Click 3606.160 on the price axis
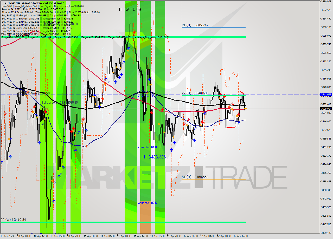The width and height of the screenshot is (333, 239). click(326, 27)
